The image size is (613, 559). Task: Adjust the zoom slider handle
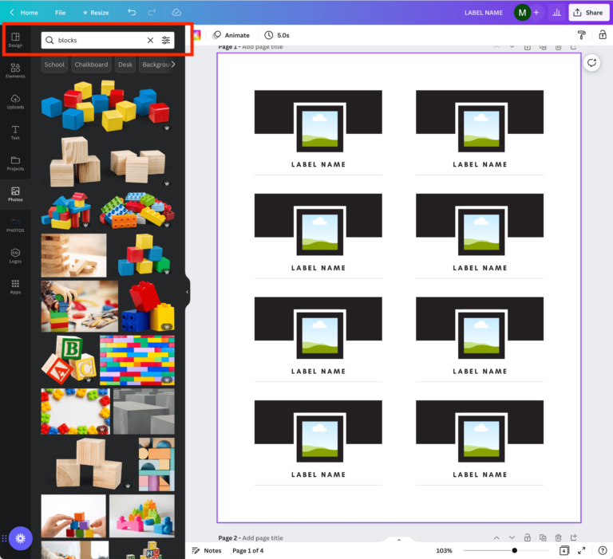[x=514, y=550]
